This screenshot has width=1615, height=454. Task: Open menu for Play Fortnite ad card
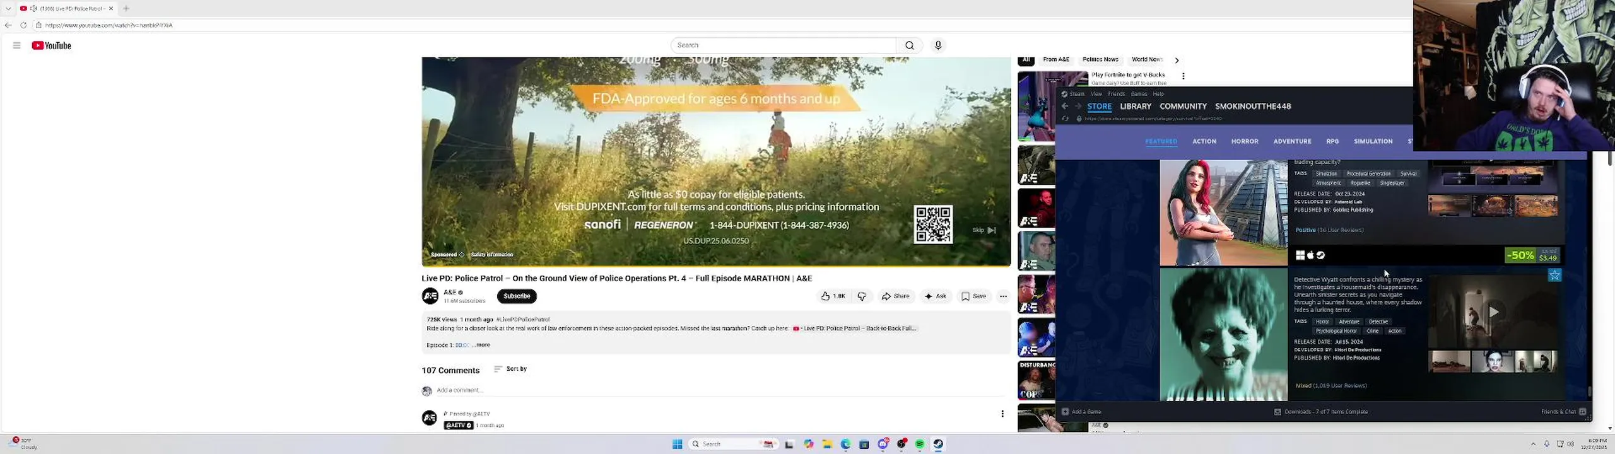click(1183, 76)
